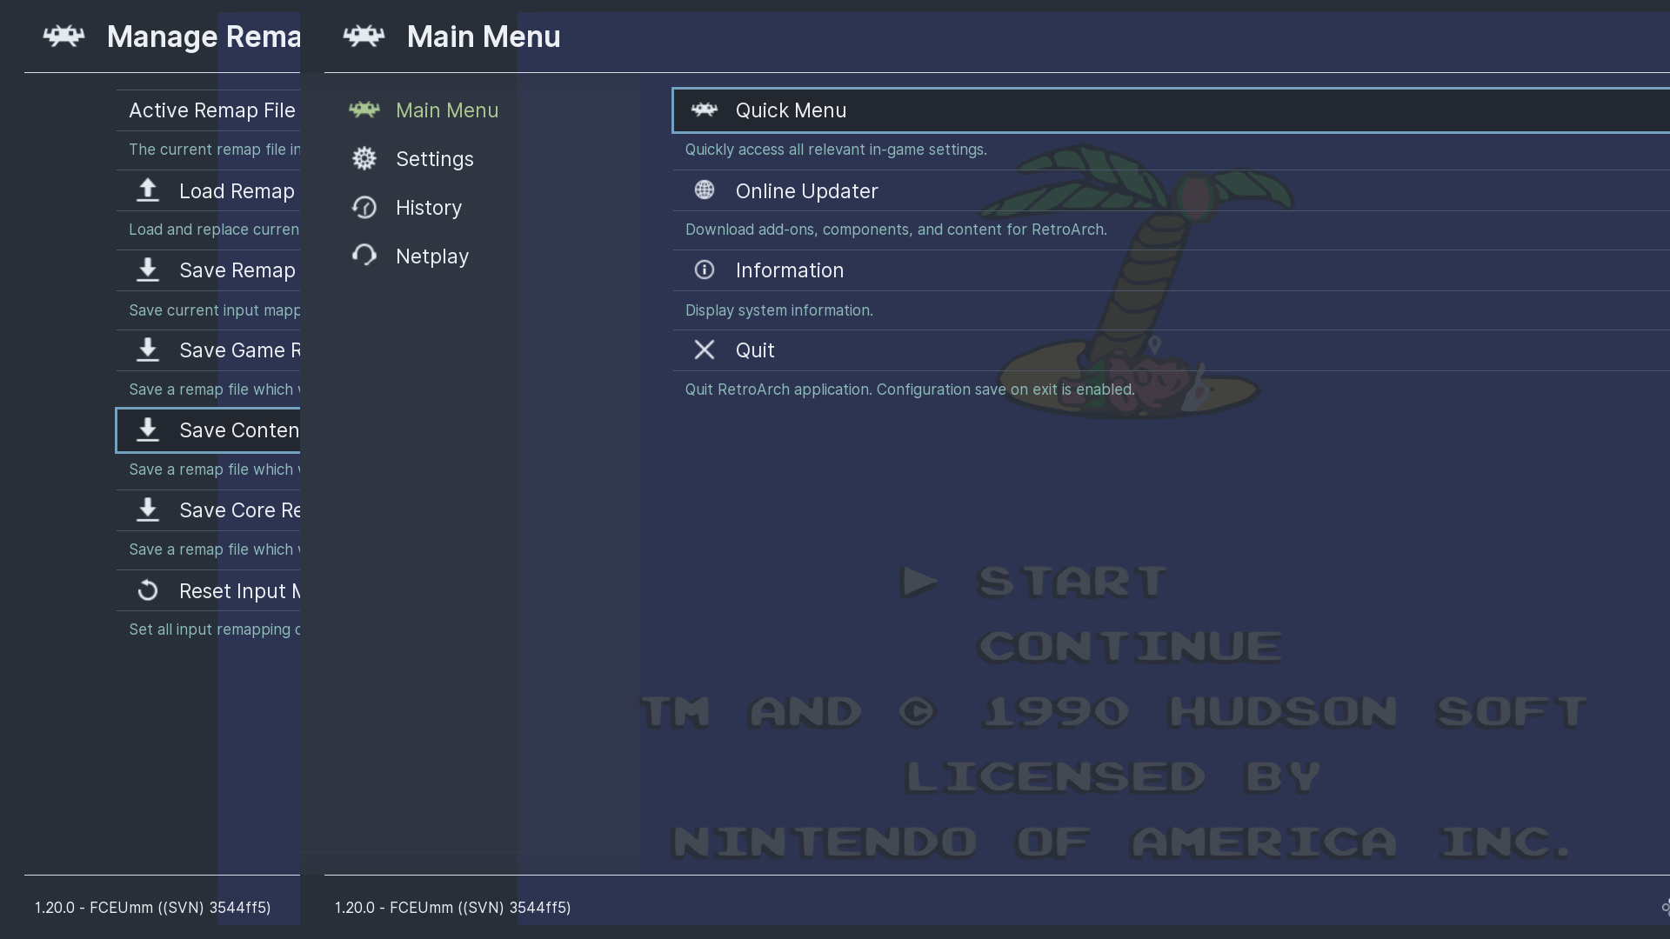
Task: Click the Online Updater globe icon
Action: (x=704, y=190)
